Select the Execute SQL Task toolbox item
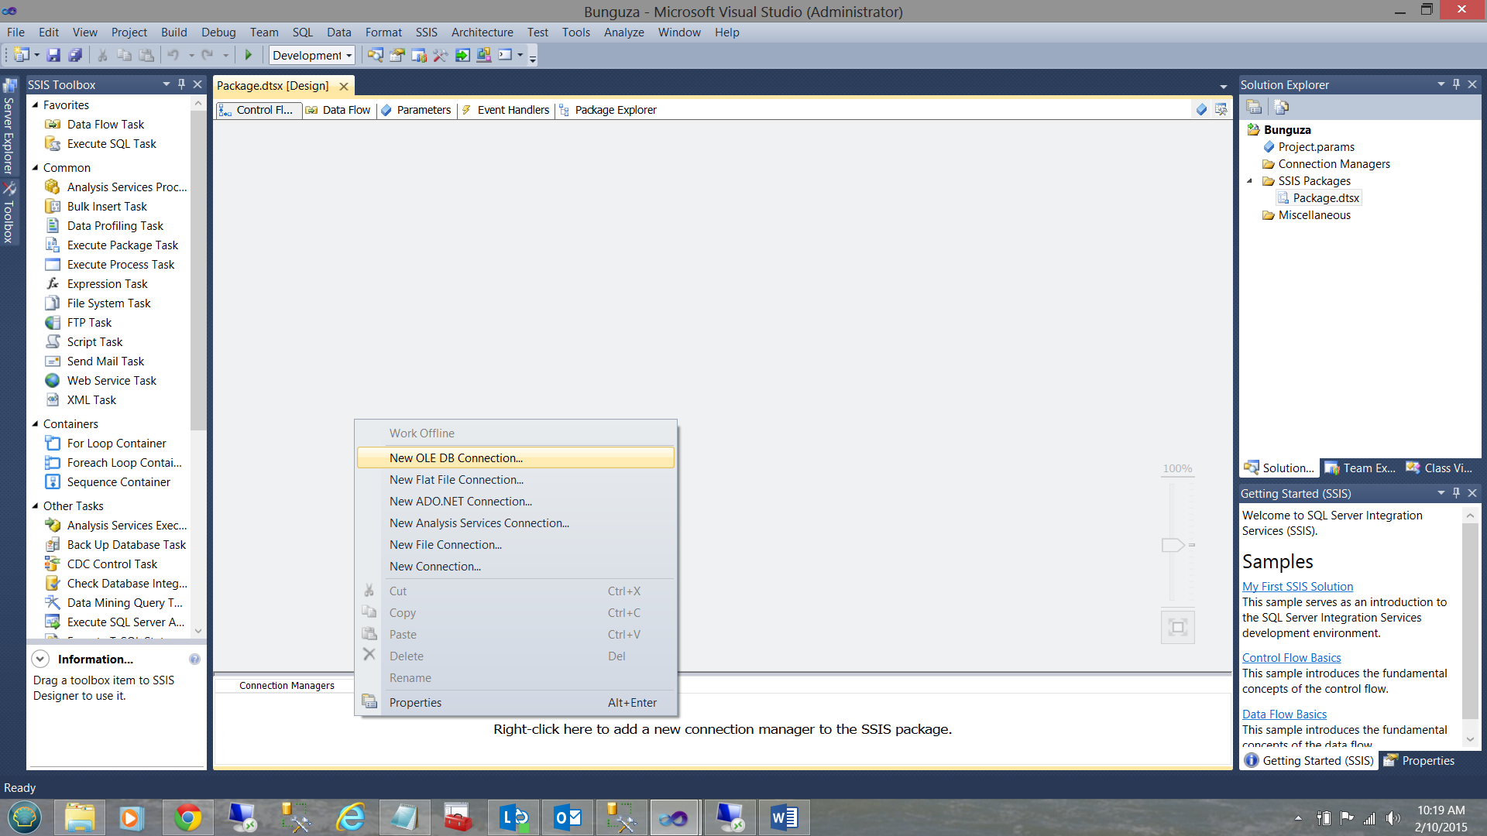The image size is (1487, 836). click(112, 144)
